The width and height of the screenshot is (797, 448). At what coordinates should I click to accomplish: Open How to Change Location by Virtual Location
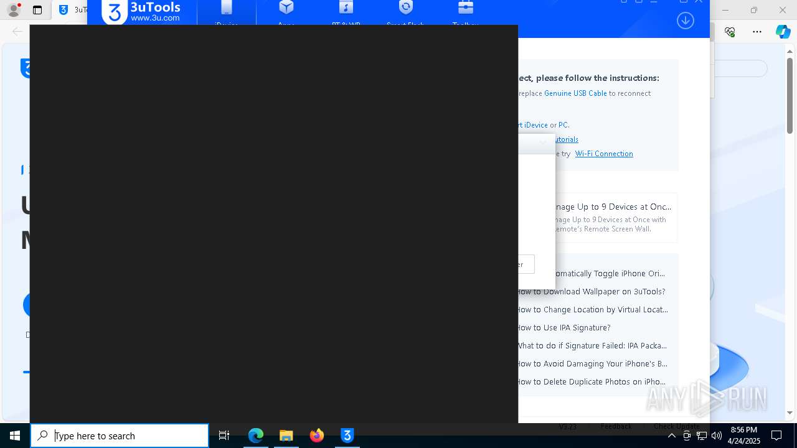(592, 309)
